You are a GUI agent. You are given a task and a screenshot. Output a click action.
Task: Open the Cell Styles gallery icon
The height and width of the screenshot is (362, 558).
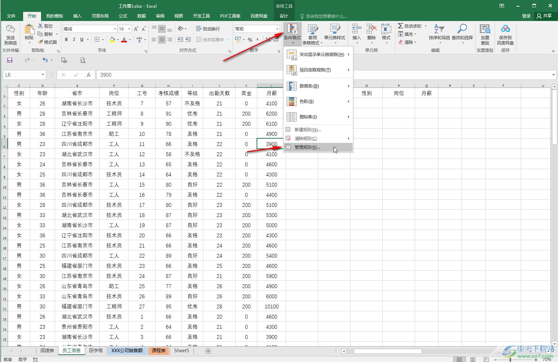click(x=335, y=29)
